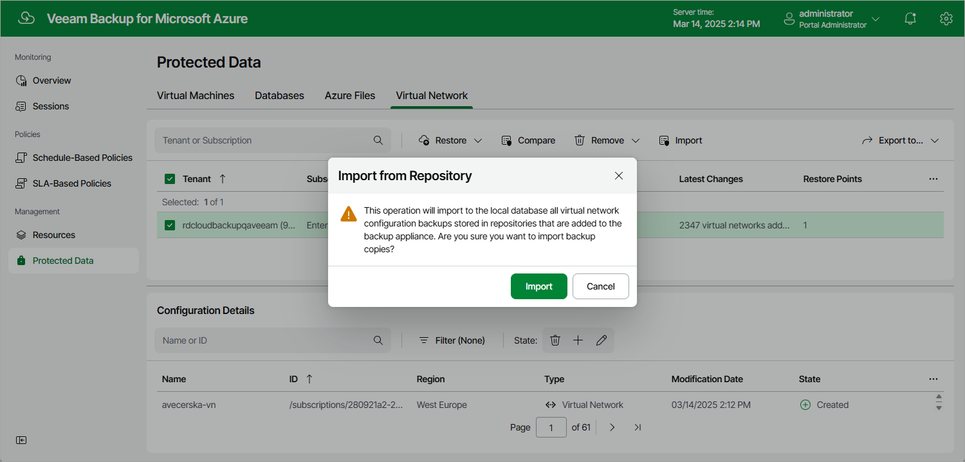Jump to the last page arrow

[x=638, y=427]
